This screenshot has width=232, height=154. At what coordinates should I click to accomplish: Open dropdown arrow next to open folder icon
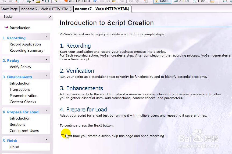pos(43,1)
